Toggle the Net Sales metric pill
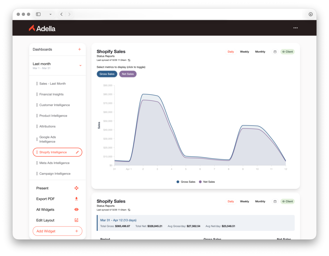329x256 pixels. click(x=128, y=74)
